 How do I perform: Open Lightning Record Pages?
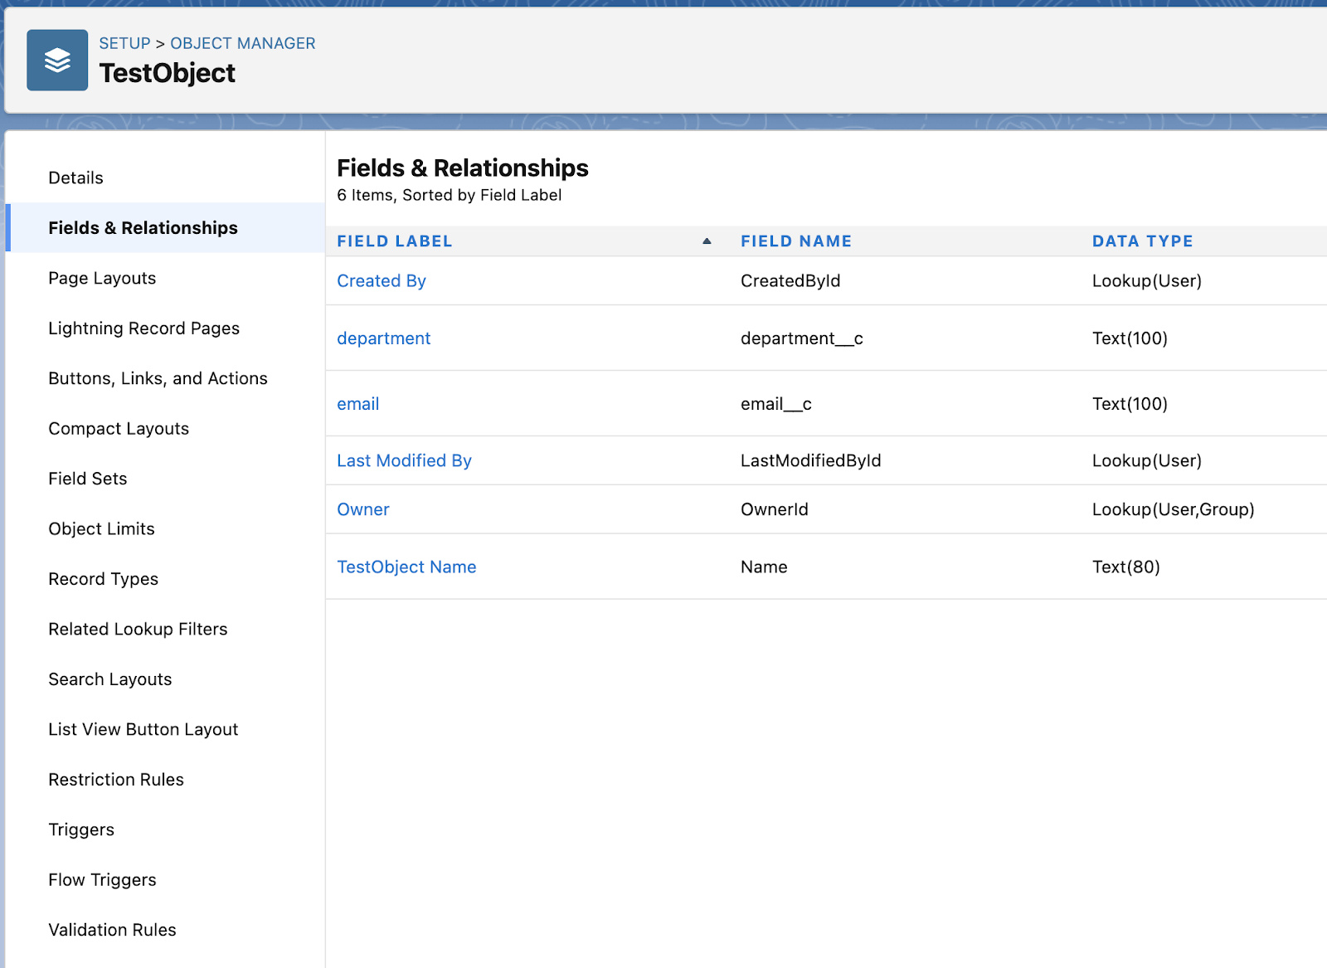pos(143,328)
